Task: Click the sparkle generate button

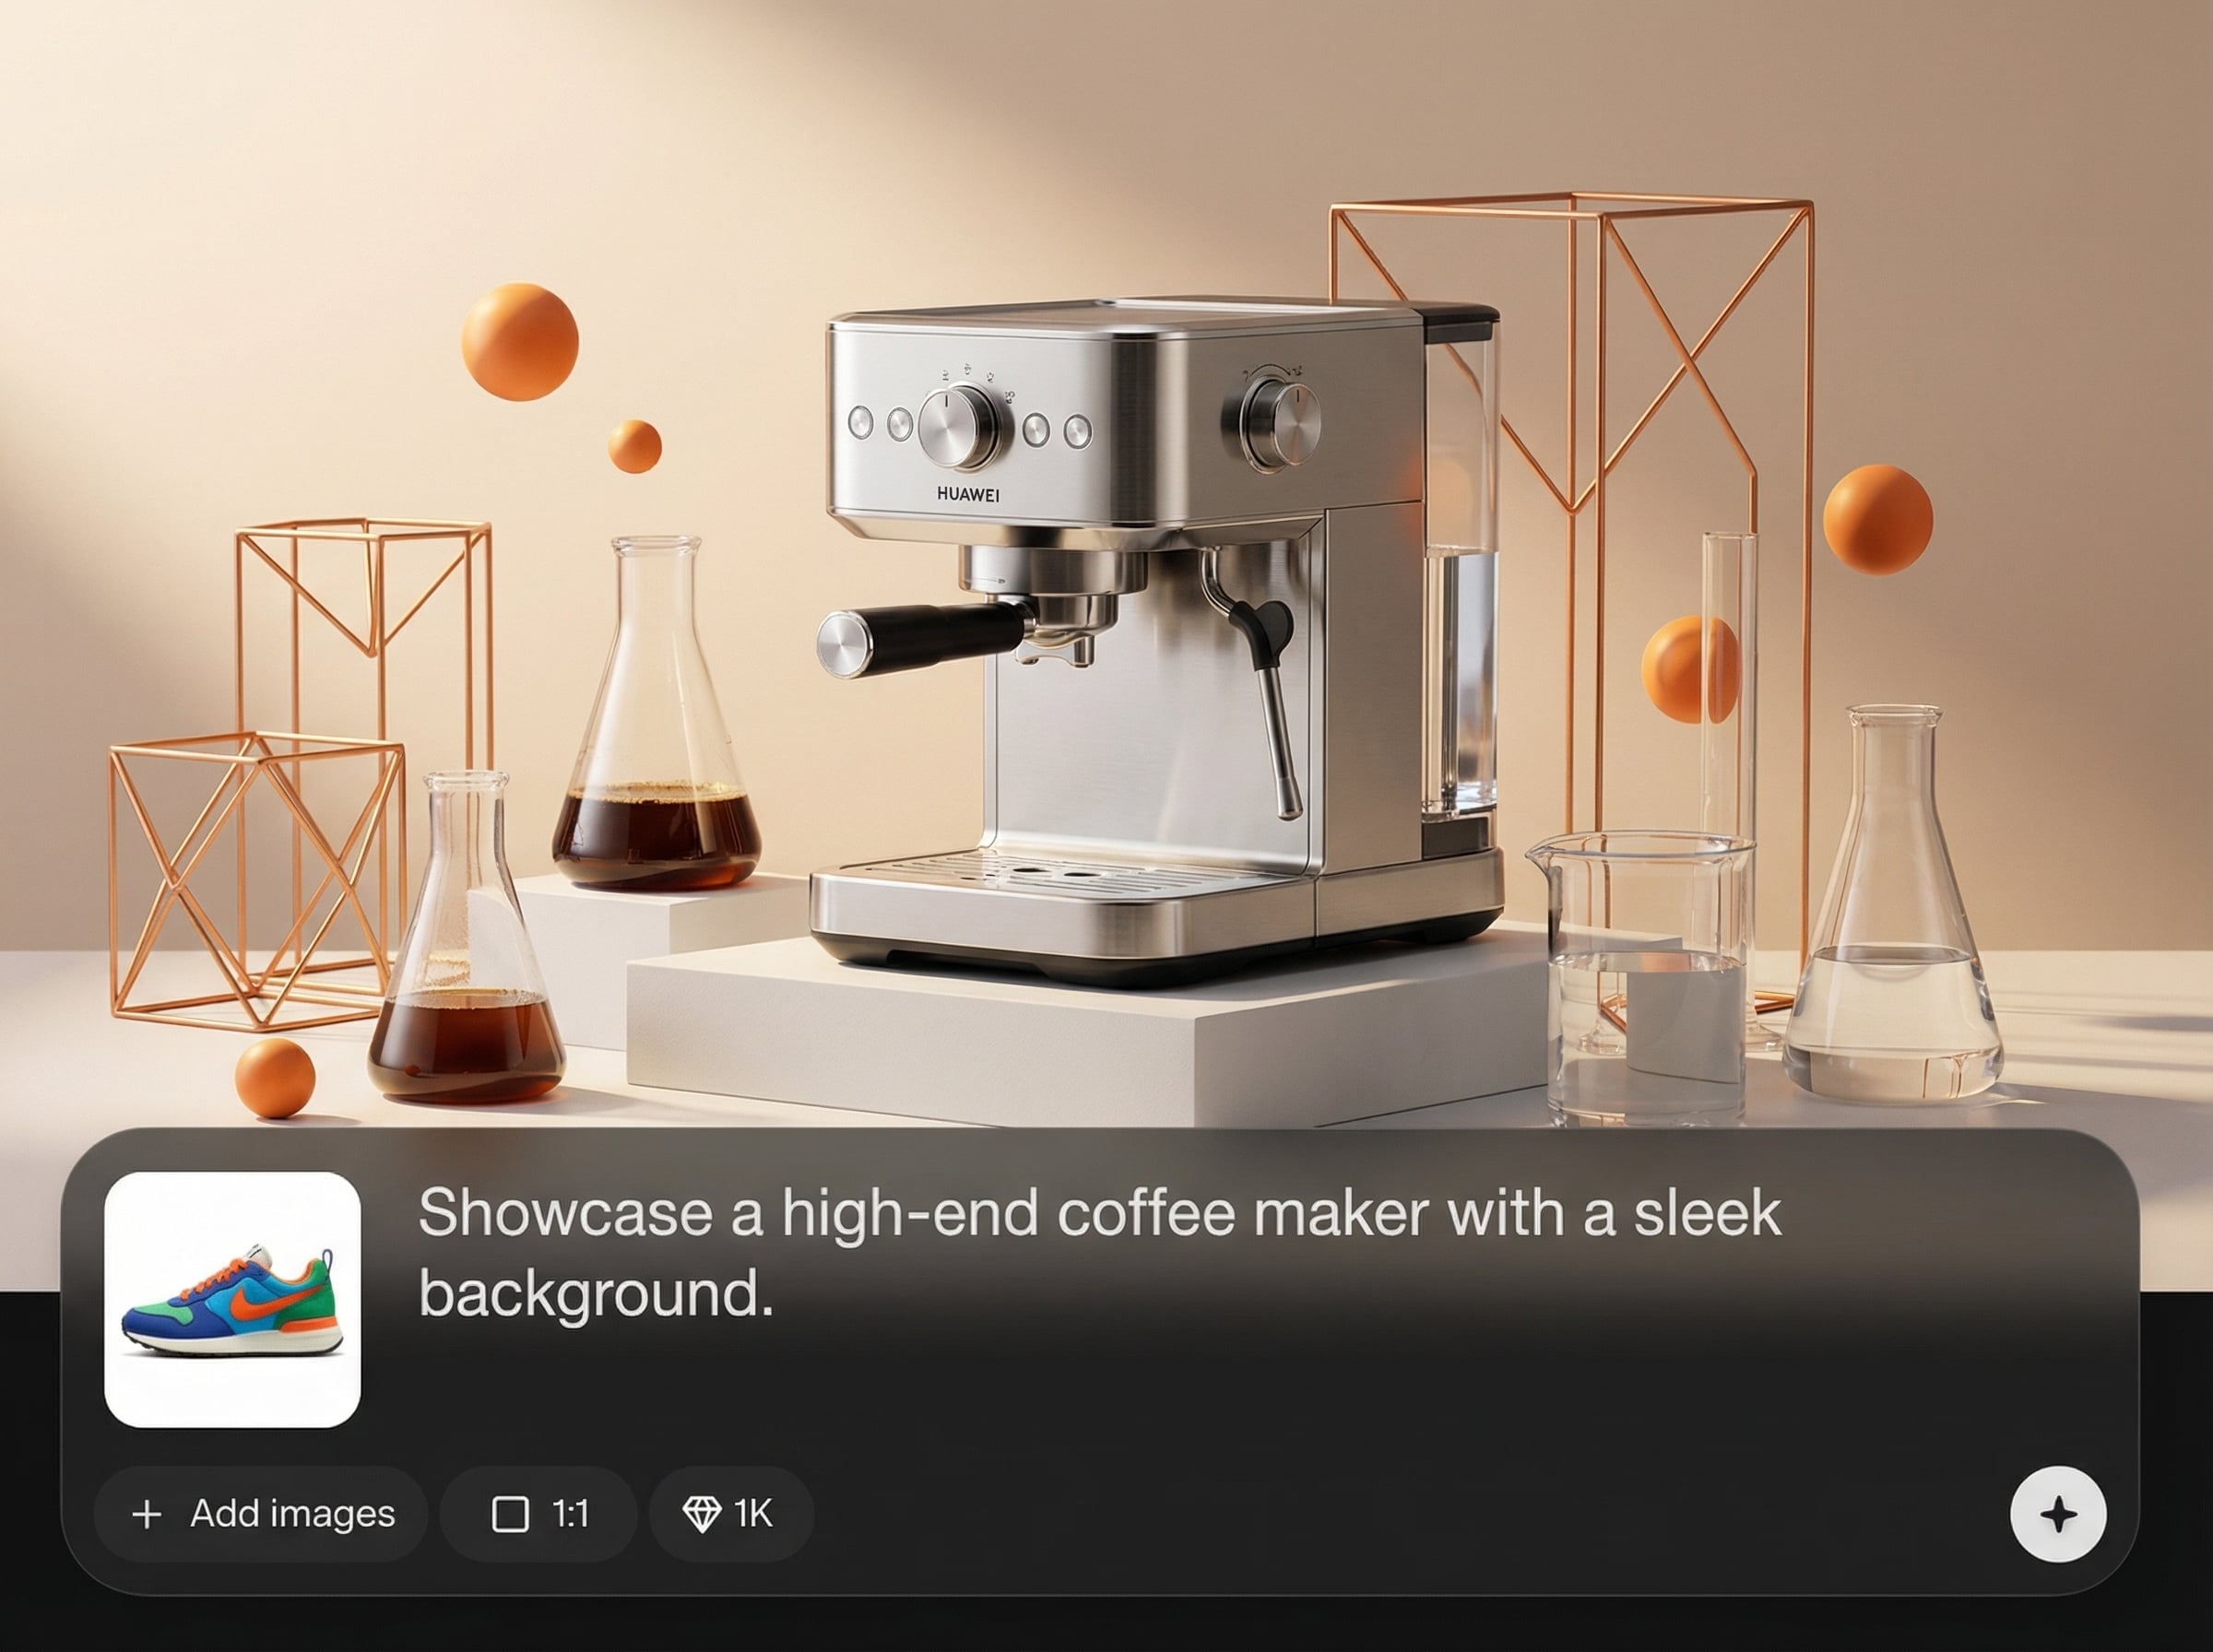Action: click(2058, 1514)
